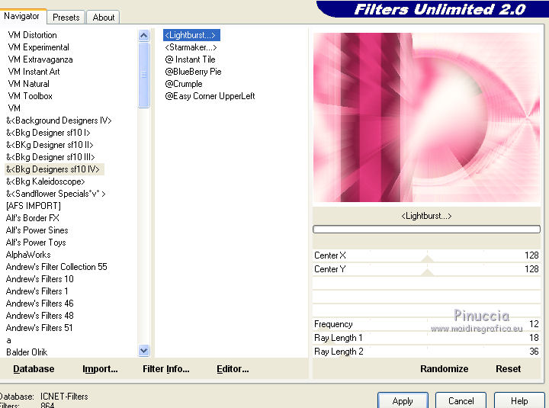This screenshot has width=549, height=408.
Task: Select the VM Distortion category
Action: click(x=32, y=35)
